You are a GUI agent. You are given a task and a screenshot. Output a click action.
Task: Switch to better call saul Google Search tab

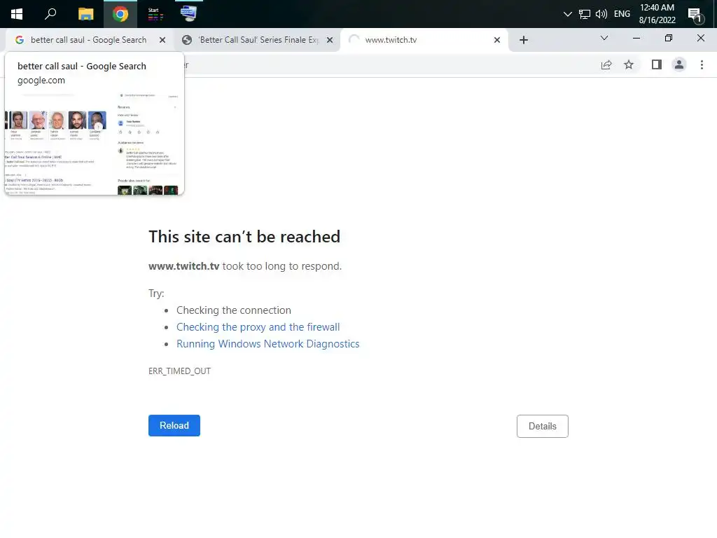click(88, 40)
